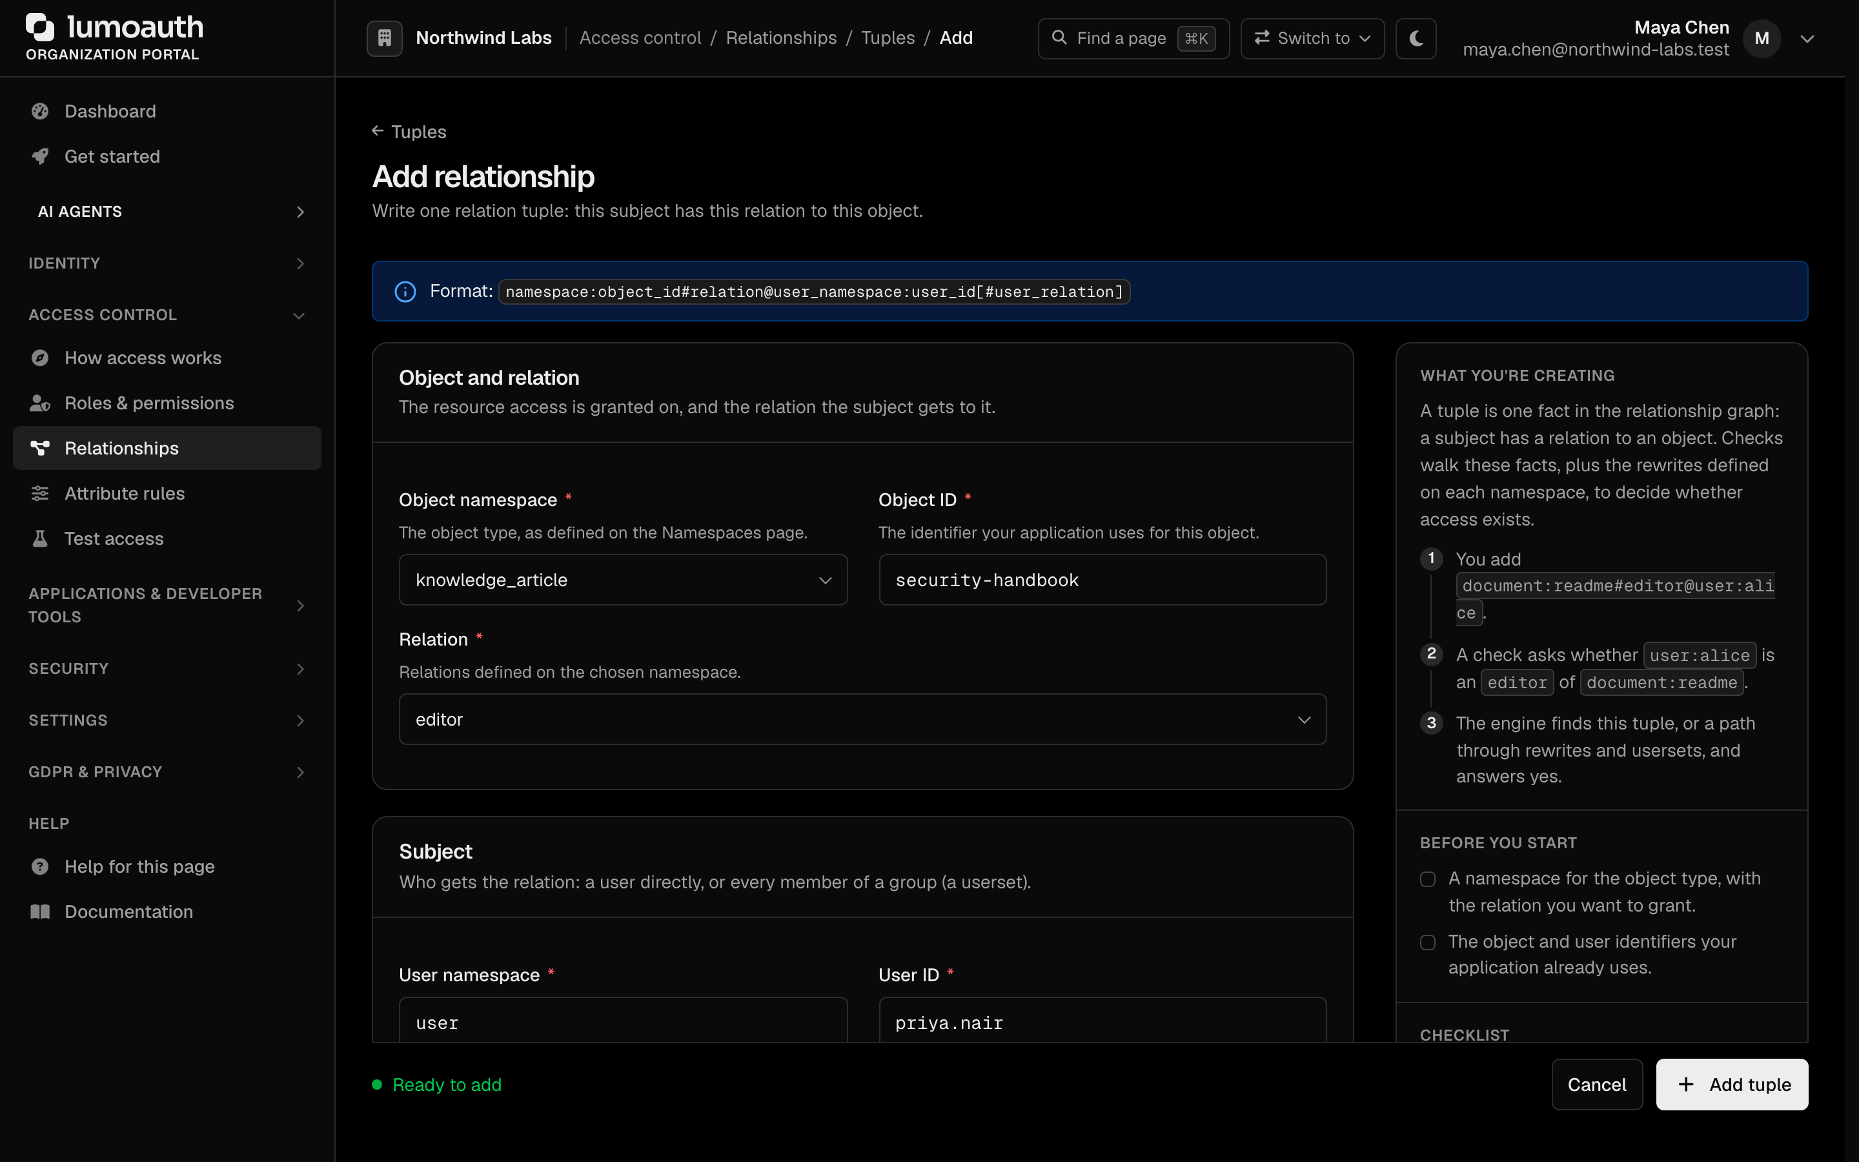The height and width of the screenshot is (1162, 1859).
Task: Click the swap arrows icon in Switch to
Action: 1261,37
